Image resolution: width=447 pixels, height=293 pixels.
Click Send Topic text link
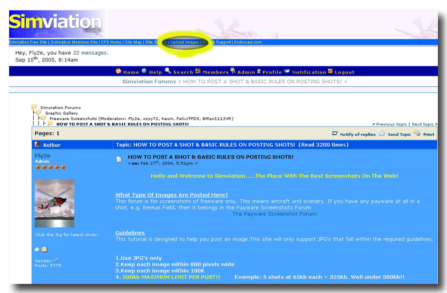(399, 134)
